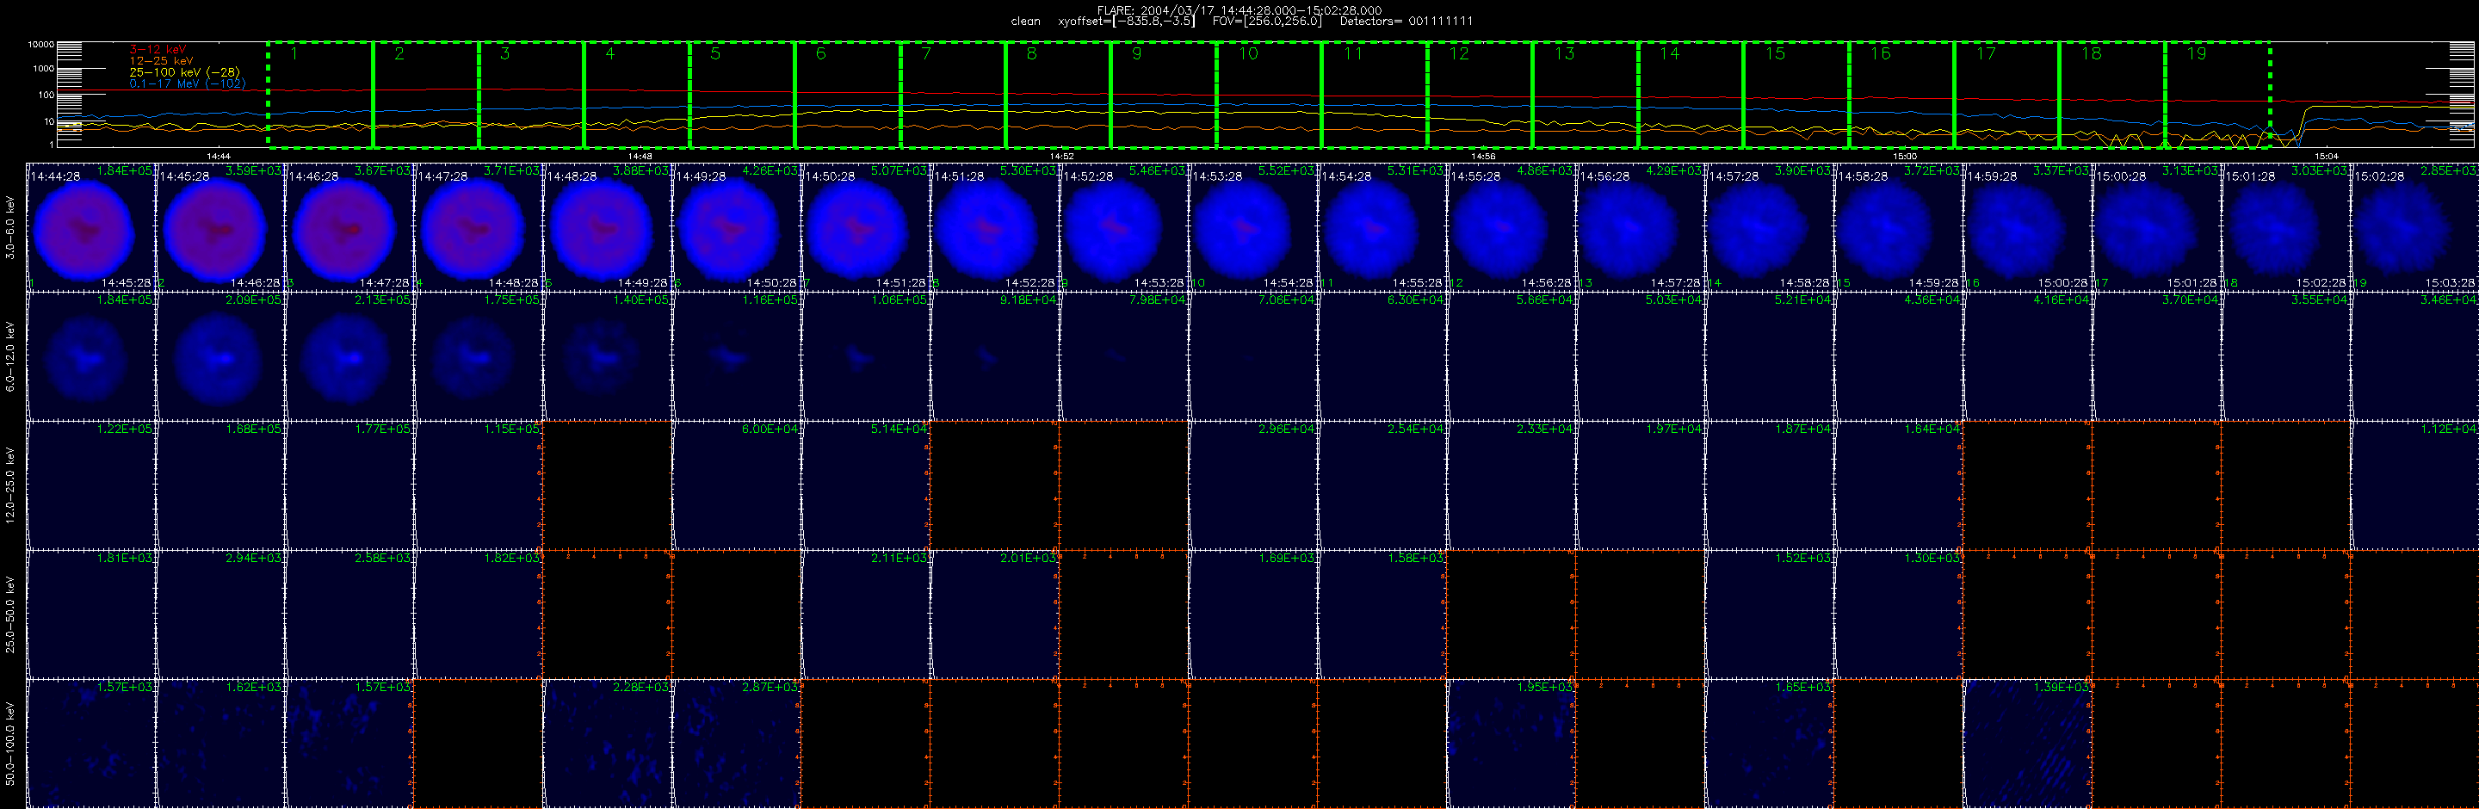Select lightcurve interval label 16
The image size is (2479, 809).
(1881, 54)
